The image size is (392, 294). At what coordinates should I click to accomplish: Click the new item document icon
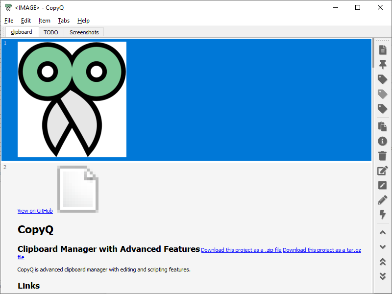point(383,49)
